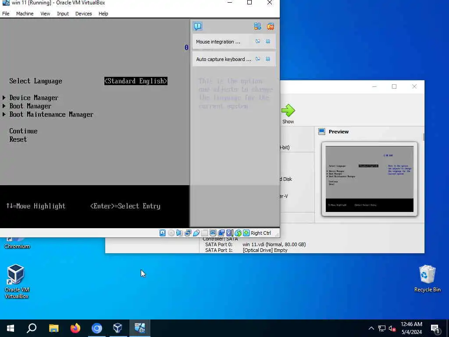Open the Oracle VM VirtualBox desktop shortcut

(16, 281)
